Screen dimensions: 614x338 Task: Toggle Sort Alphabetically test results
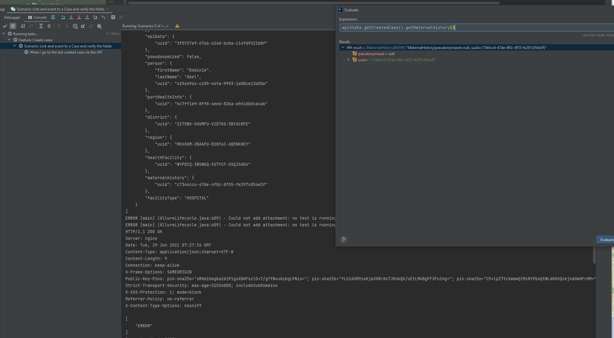(23, 26)
